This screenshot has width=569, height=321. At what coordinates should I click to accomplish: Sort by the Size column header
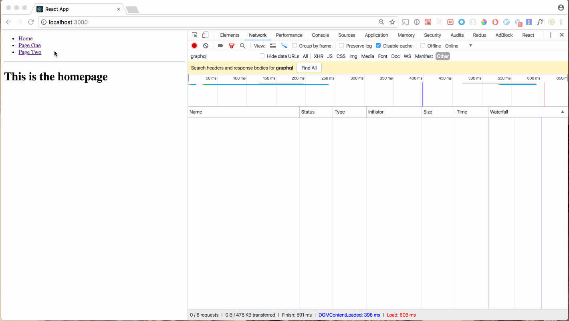(438, 112)
